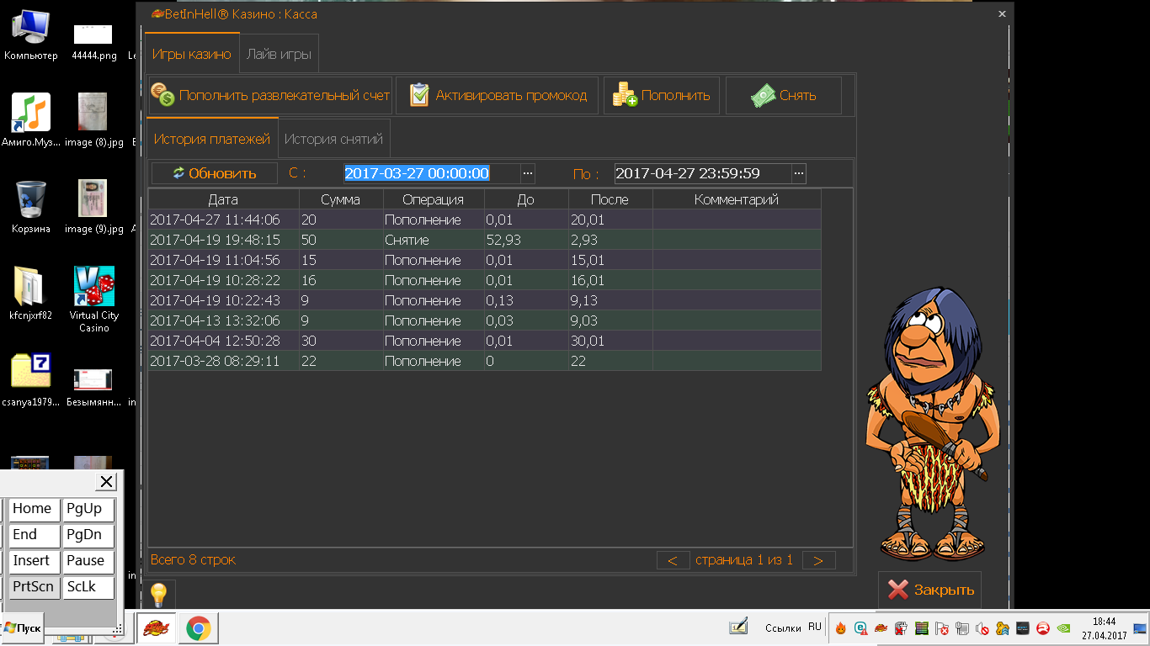Screen dimensions: 1150x646
Task: Click the Обновить refresh button
Action: coord(215,173)
